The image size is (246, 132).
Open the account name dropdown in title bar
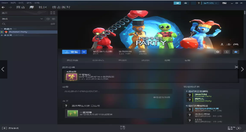click(x=210, y=3)
